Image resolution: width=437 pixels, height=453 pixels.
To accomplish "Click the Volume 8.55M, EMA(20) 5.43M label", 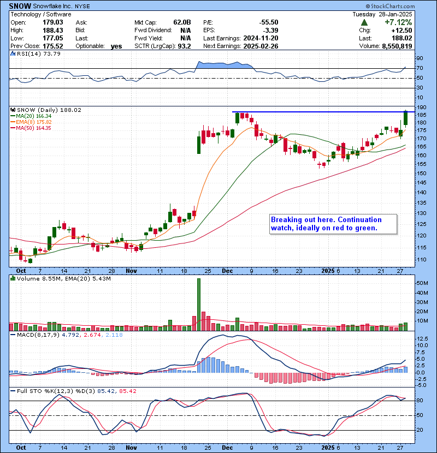I will coord(63,278).
